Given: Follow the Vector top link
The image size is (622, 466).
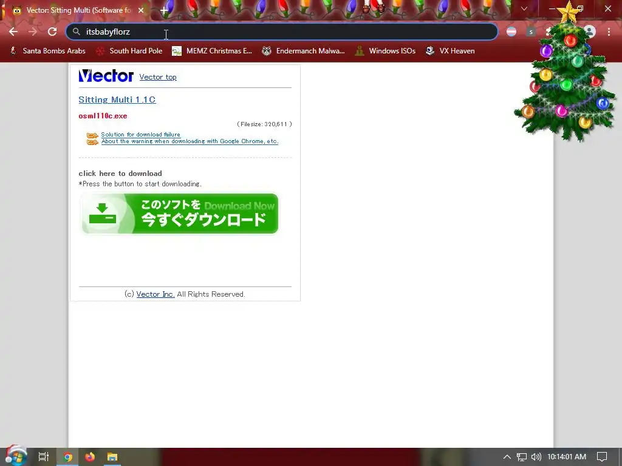Looking at the screenshot, I should (x=158, y=77).
